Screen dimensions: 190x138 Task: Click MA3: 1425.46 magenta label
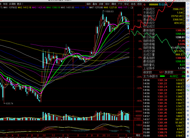39,7
